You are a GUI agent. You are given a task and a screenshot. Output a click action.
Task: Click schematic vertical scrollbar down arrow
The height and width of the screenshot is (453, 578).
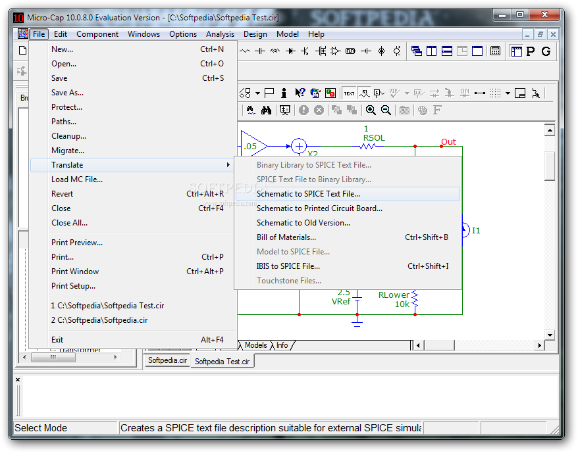coord(550,335)
